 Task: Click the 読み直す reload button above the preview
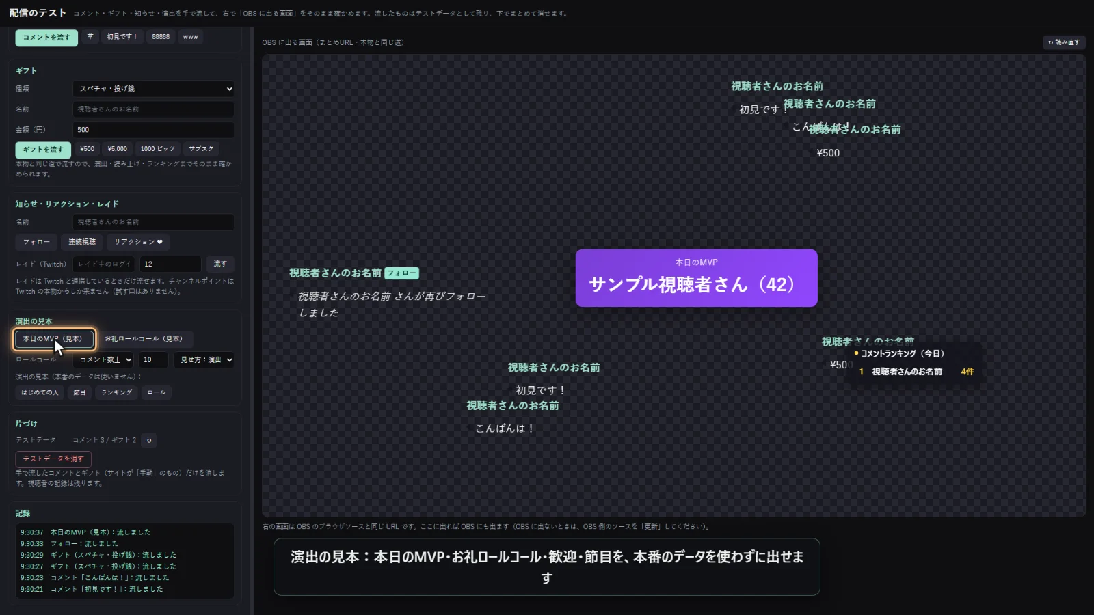(x=1064, y=42)
